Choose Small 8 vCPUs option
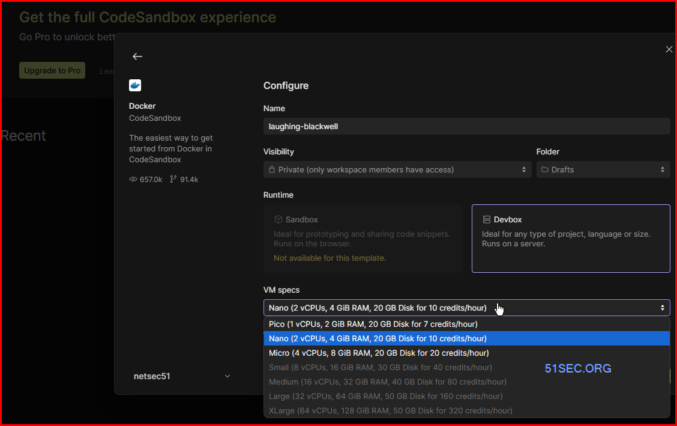Image resolution: width=677 pixels, height=426 pixels. tap(466, 367)
